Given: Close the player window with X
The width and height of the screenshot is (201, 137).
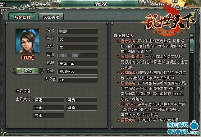Looking at the screenshot, I should (192, 15).
